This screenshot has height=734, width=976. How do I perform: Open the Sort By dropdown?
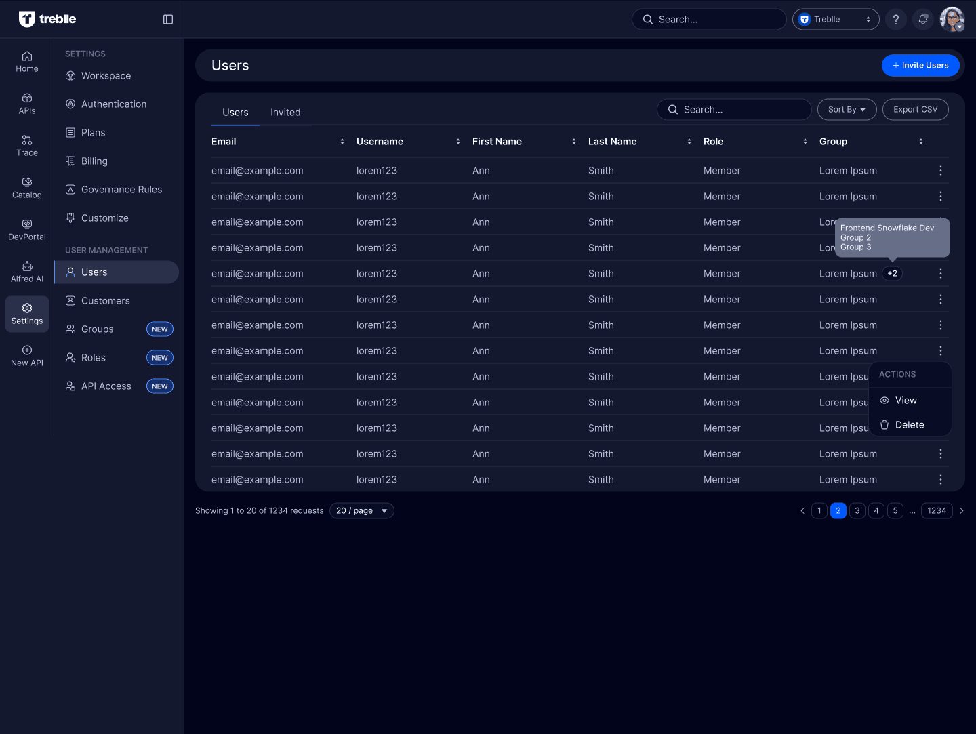click(847, 110)
